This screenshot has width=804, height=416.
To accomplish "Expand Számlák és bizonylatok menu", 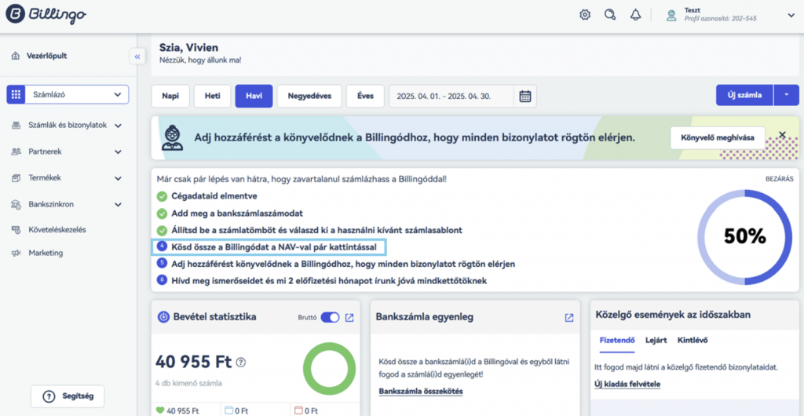I will pos(118,126).
